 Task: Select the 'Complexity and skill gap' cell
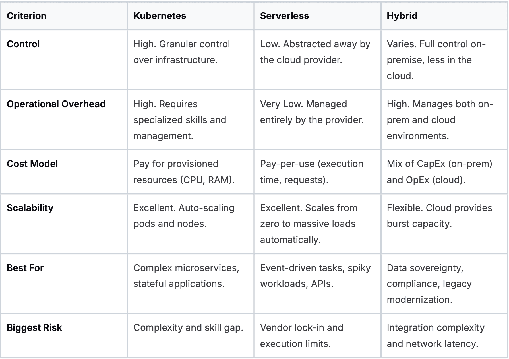188,328
